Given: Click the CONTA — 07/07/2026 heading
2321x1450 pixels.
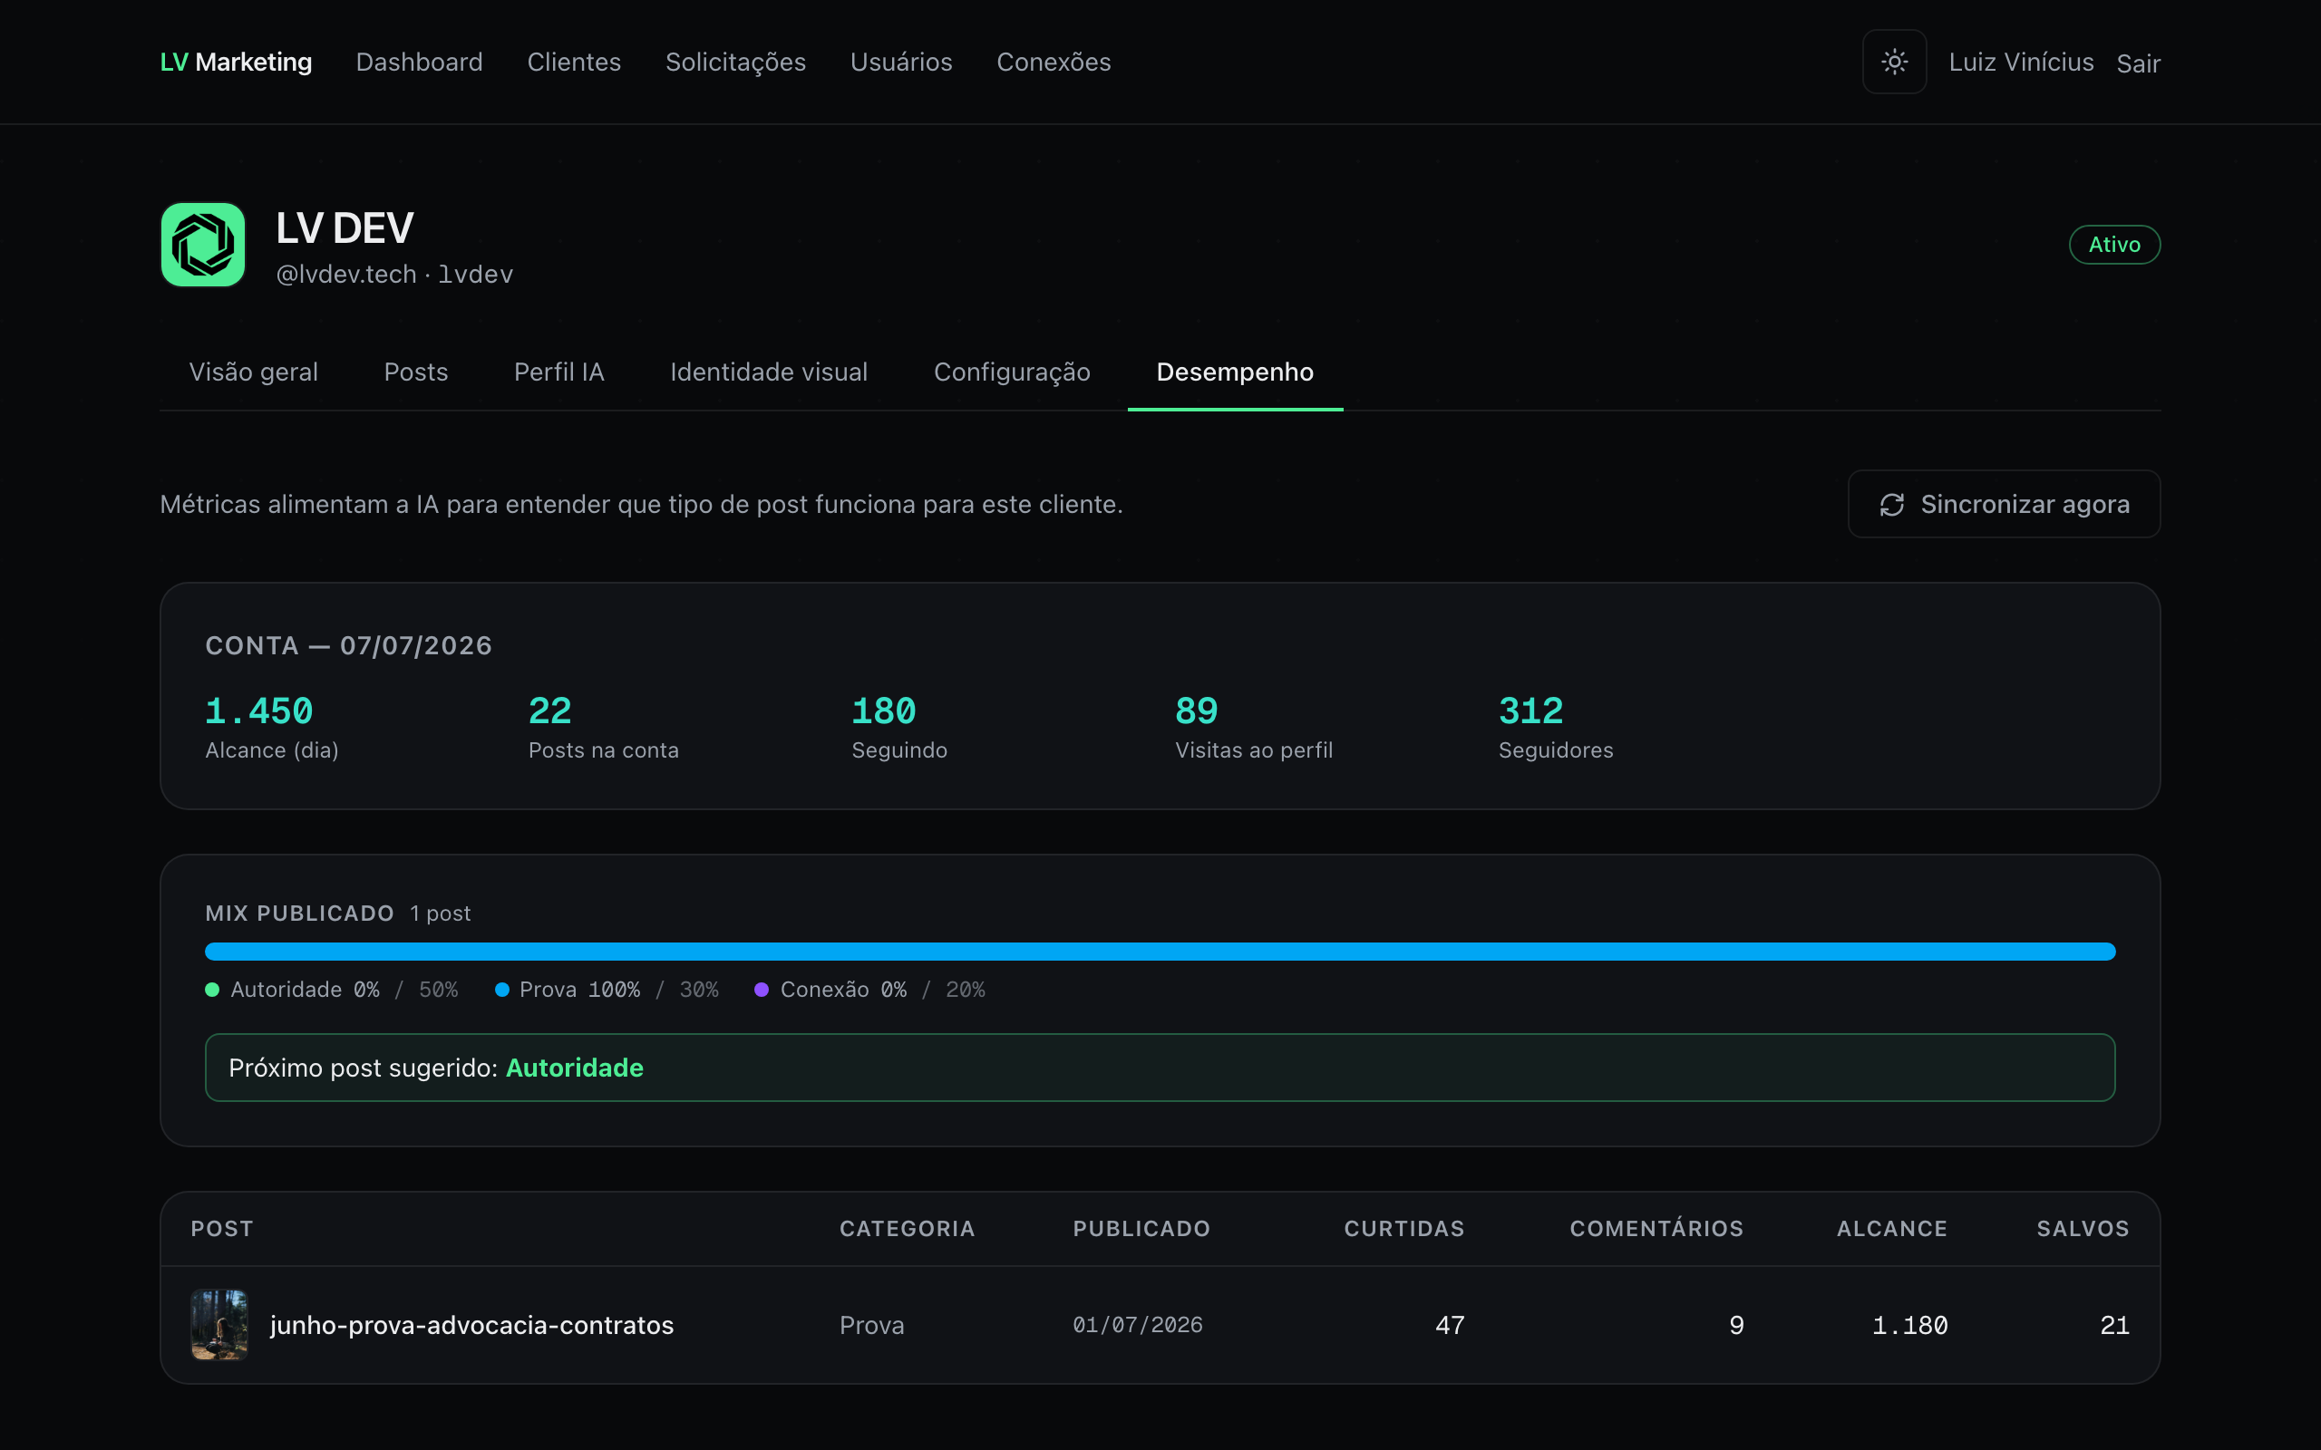Looking at the screenshot, I should point(348,645).
